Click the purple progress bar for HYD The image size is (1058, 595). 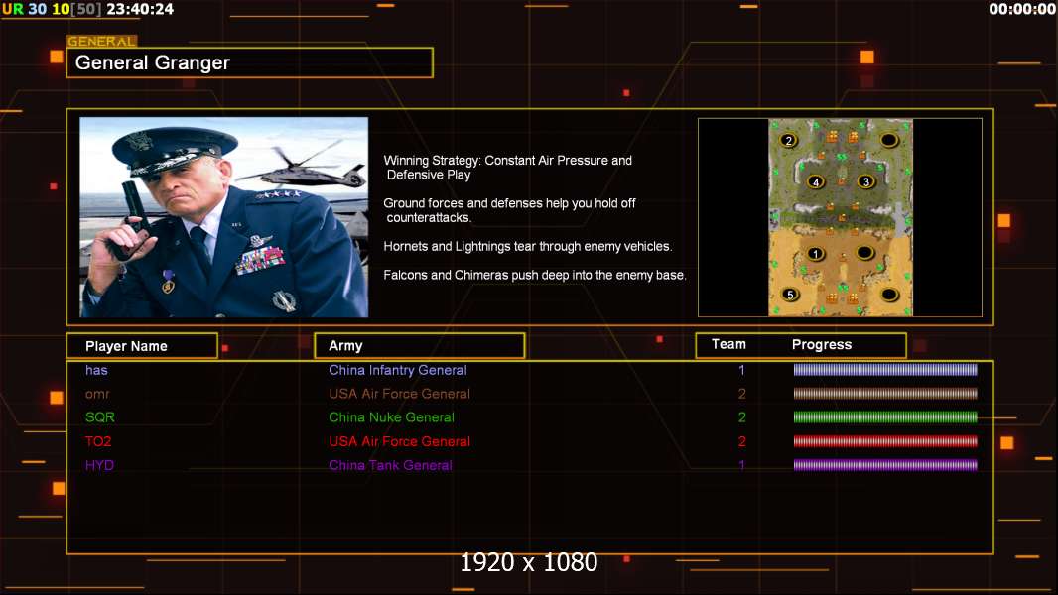[885, 465]
